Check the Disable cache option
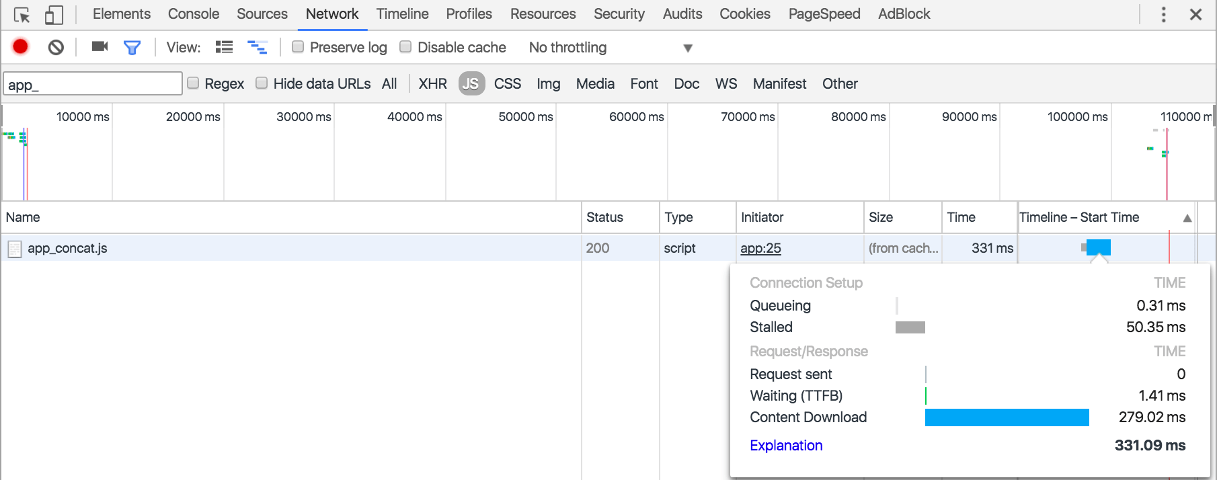The image size is (1217, 480). pos(405,46)
